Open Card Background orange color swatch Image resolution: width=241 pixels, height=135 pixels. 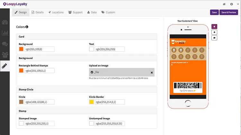pos(21,49)
